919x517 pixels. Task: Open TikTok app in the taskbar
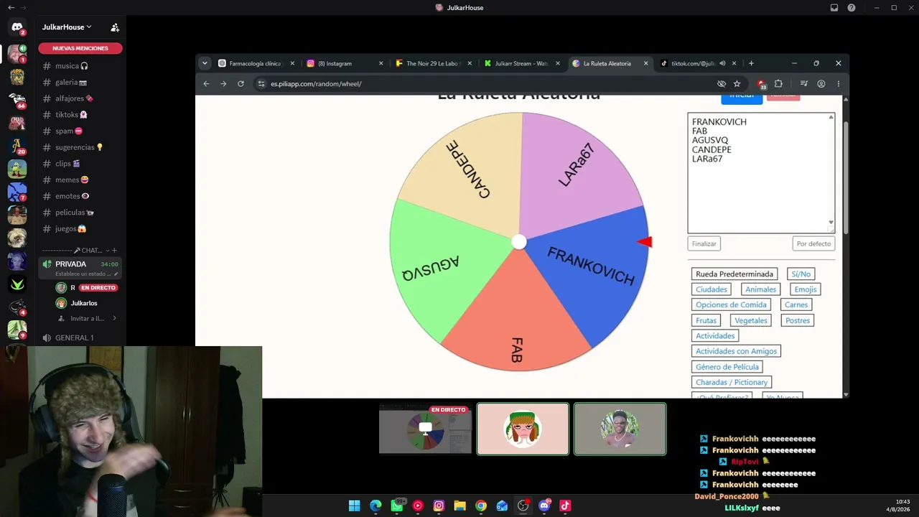pos(565,506)
